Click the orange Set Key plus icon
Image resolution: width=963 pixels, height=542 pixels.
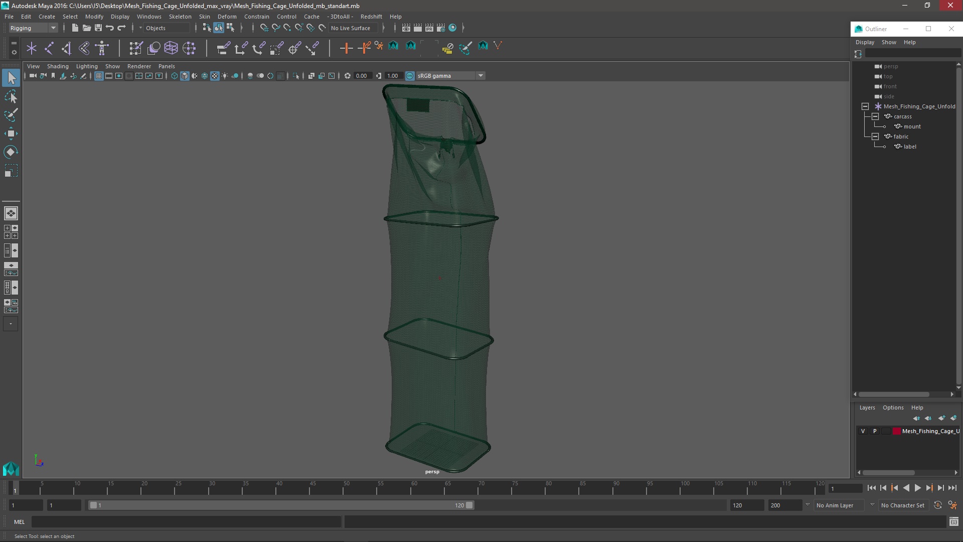pos(346,48)
